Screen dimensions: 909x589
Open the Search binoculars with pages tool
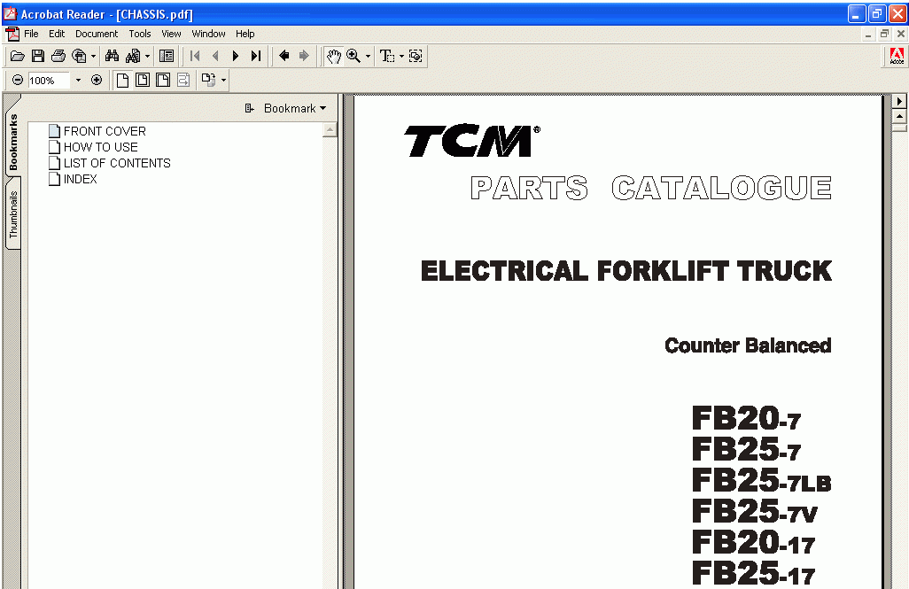point(133,56)
